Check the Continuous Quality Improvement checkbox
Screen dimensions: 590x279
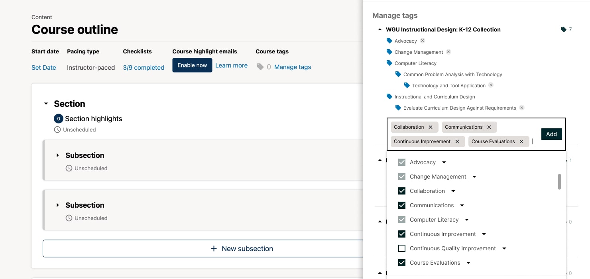point(402,248)
